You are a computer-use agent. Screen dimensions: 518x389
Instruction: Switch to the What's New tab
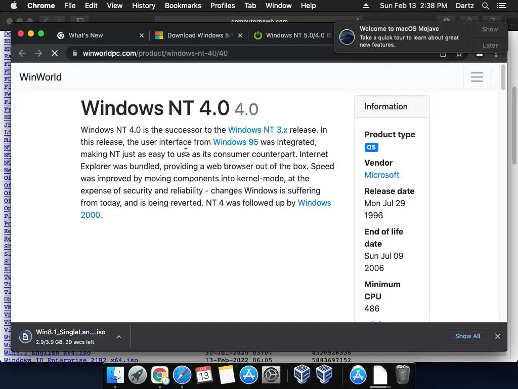(x=99, y=35)
